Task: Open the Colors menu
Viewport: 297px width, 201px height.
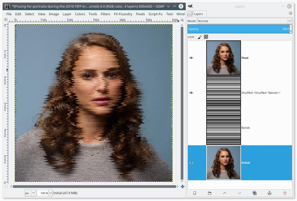Action: pyautogui.click(x=80, y=14)
